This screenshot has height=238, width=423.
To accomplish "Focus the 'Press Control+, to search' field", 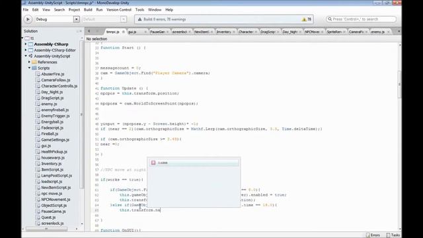I will click(x=362, y=19).
